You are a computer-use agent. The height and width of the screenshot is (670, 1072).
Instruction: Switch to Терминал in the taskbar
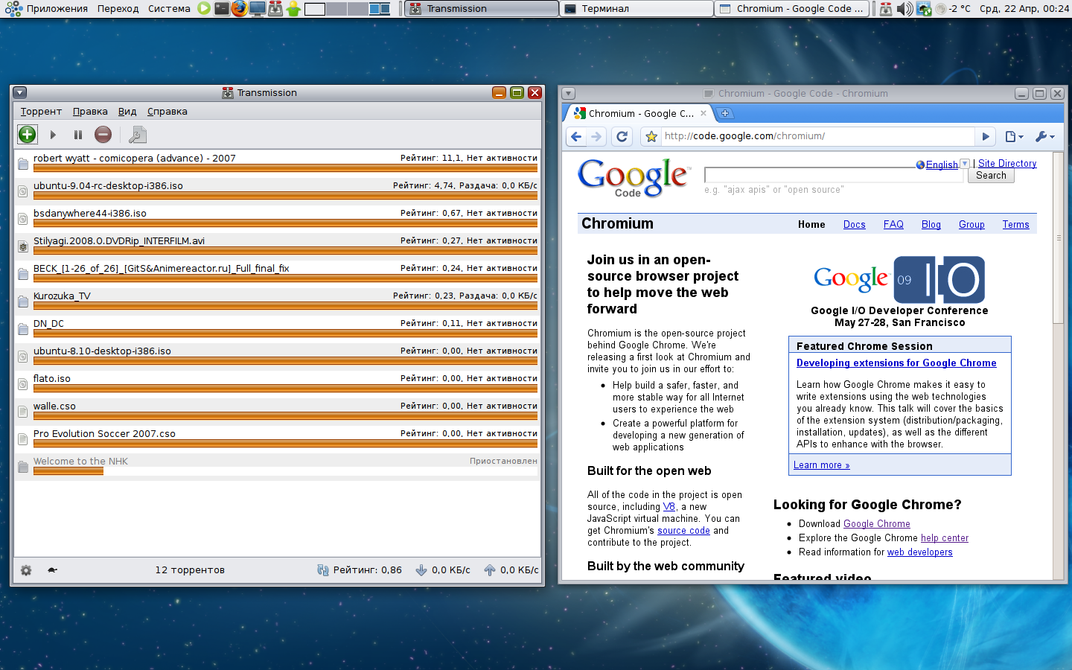click(636, 9)
